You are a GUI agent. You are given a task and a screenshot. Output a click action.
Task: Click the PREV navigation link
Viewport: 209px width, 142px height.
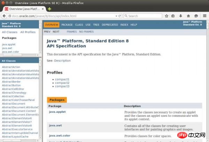tap(47, 32)
